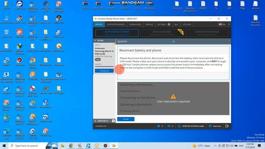
Task: Open the unlock tool desktop file
Action: 177,5
